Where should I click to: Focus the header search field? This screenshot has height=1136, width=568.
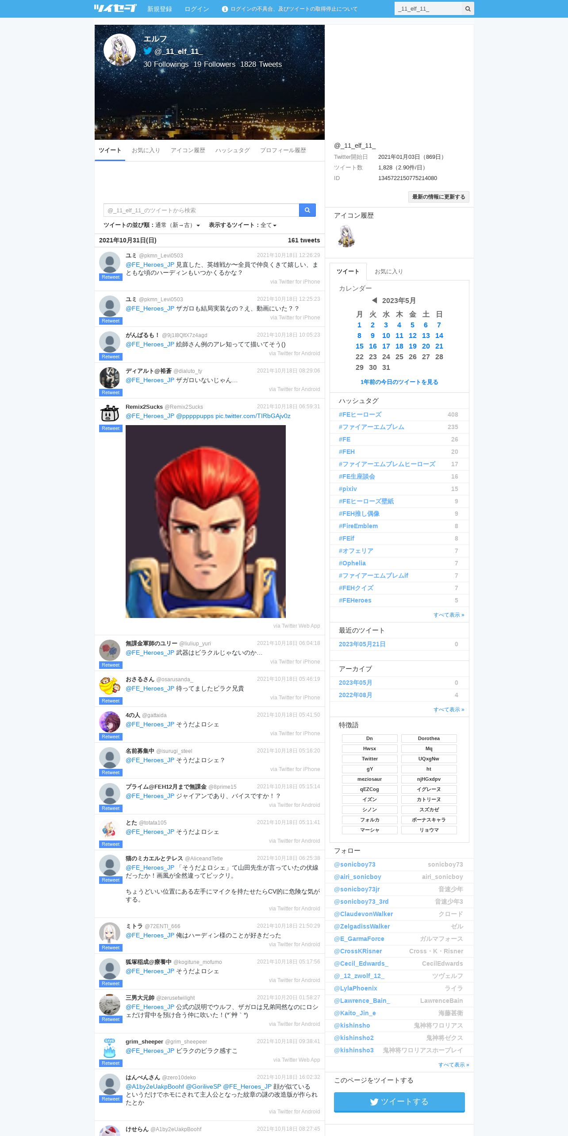[428, 8]
